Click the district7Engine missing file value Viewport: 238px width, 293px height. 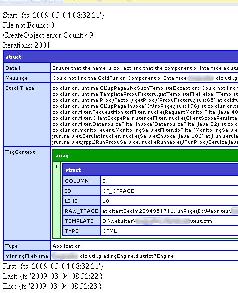[x=113, y=256]
